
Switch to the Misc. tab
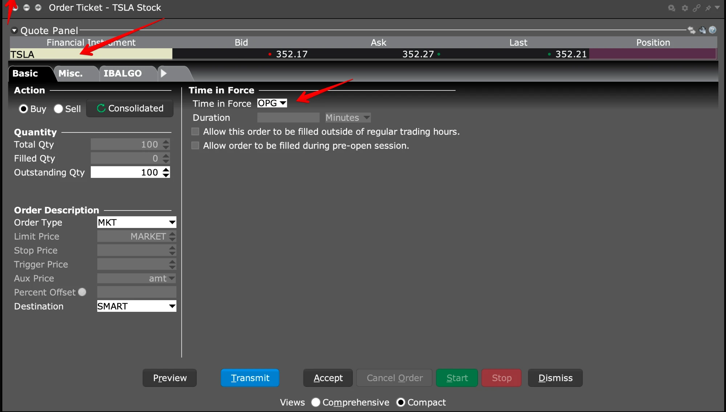pyautogui.click(x=71, y=73)
